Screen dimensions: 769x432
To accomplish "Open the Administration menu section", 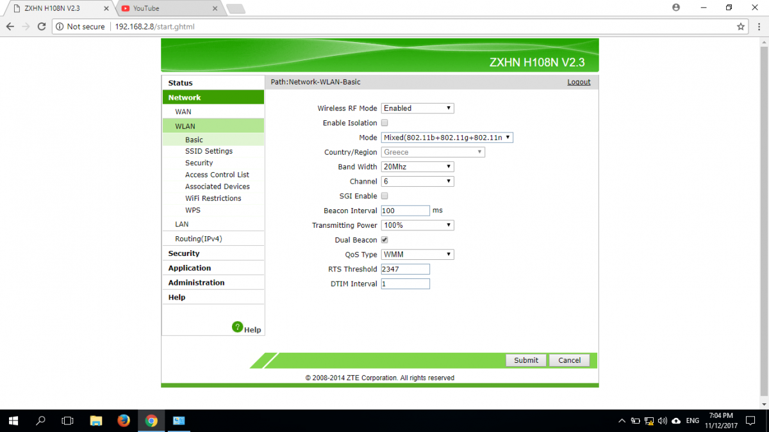I will coord(213,283).
